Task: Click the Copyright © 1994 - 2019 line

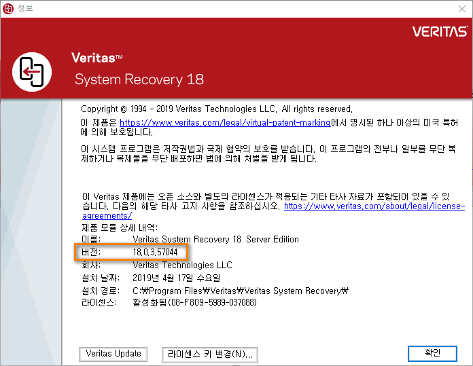Action: (217, 109)
